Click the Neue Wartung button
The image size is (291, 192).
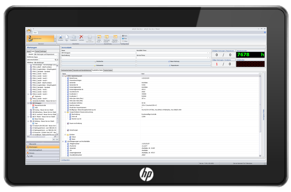[174, 61]
